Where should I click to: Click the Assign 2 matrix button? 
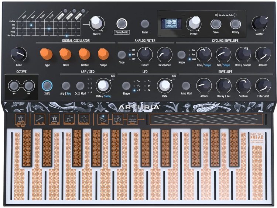coord(74,11)
